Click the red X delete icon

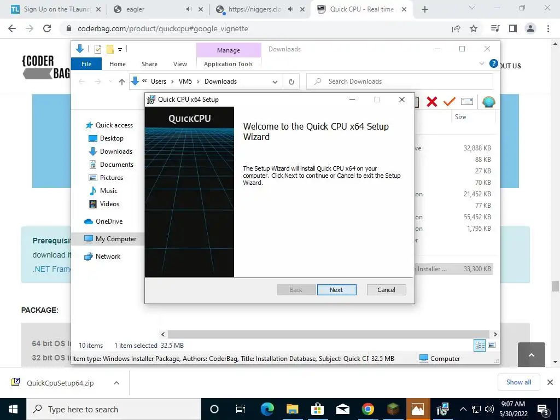click(x=432, y=102)
